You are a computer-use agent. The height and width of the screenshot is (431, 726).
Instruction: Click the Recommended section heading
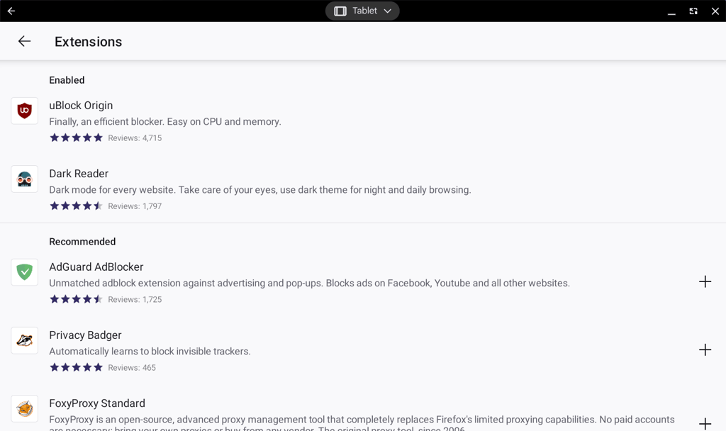pos(82,242)
